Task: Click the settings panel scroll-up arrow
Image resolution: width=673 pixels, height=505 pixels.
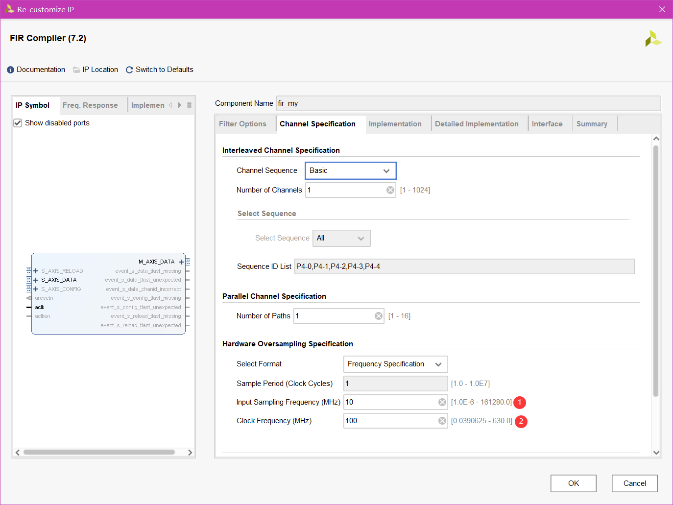Action: tap(656, 139)
